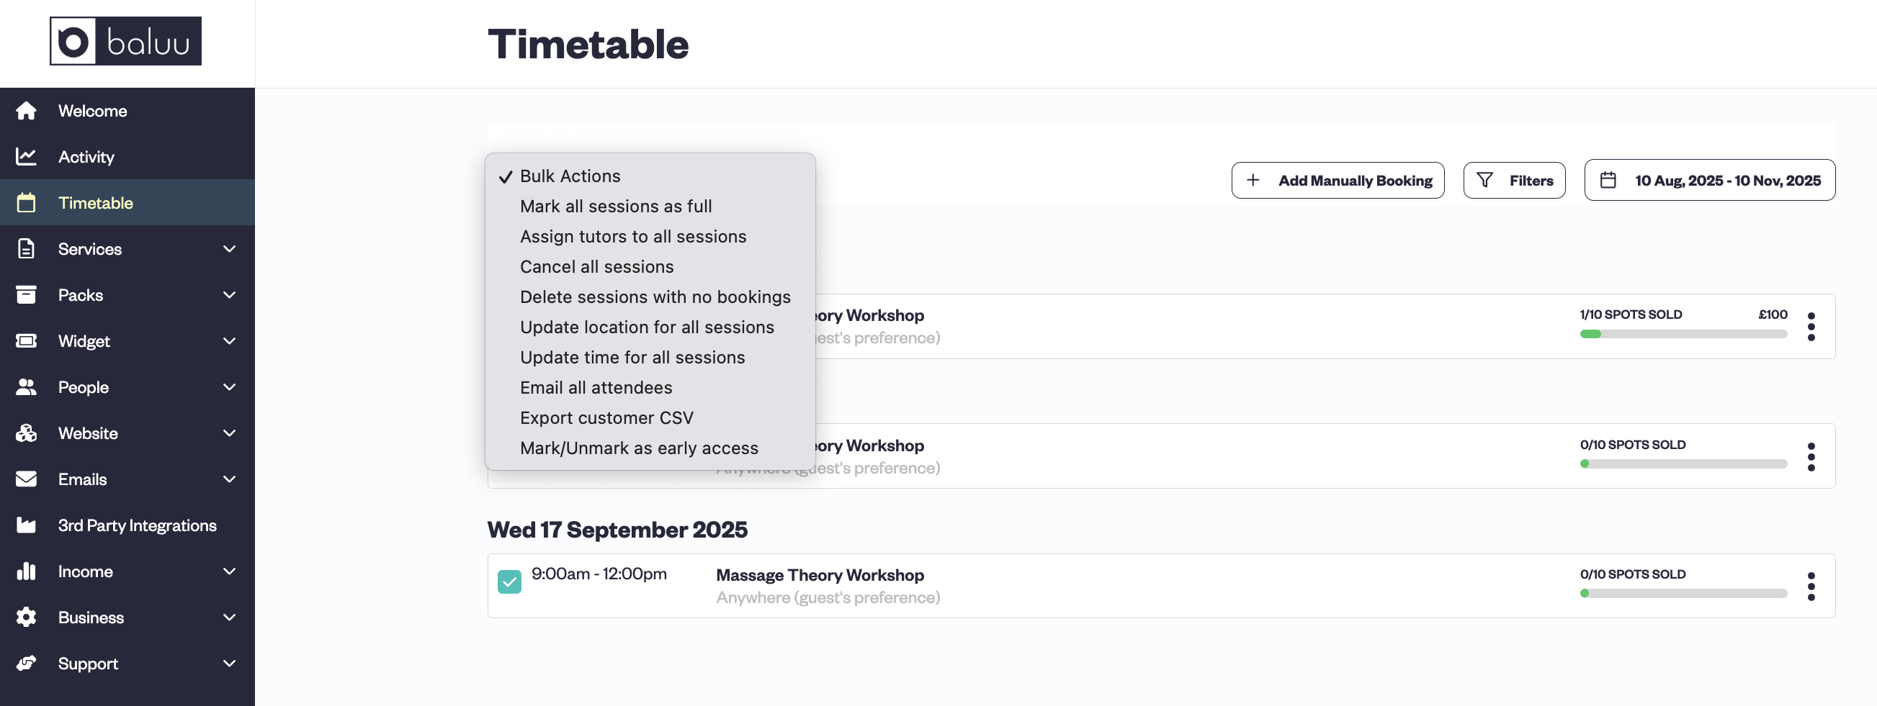
Task: Open the Activity chart icon
Action: pos(26,156)
